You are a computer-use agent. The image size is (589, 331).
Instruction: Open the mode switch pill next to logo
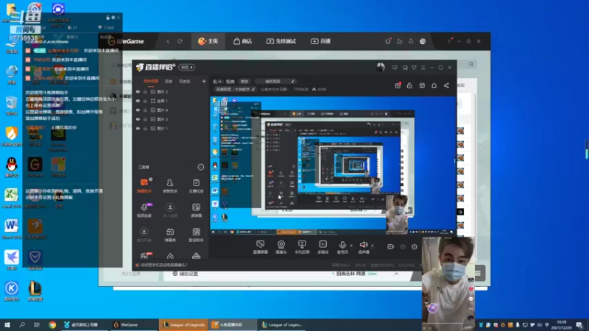tap(187, 67)
